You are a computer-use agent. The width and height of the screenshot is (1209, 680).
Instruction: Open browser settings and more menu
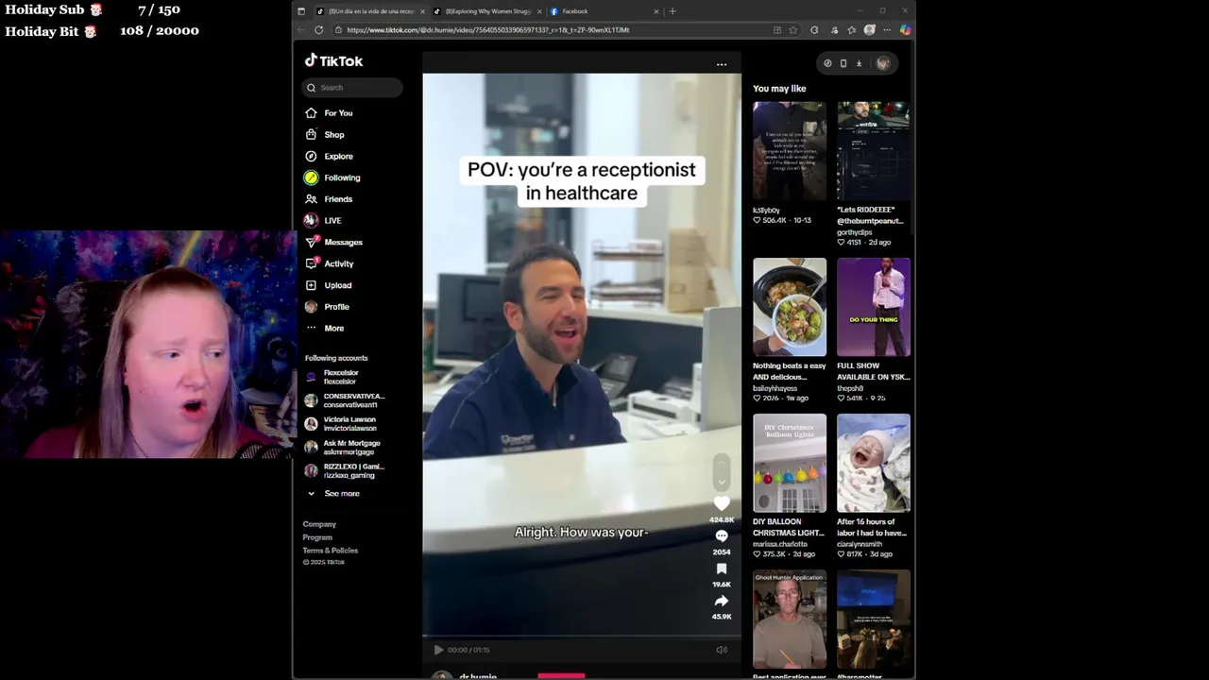887,30
